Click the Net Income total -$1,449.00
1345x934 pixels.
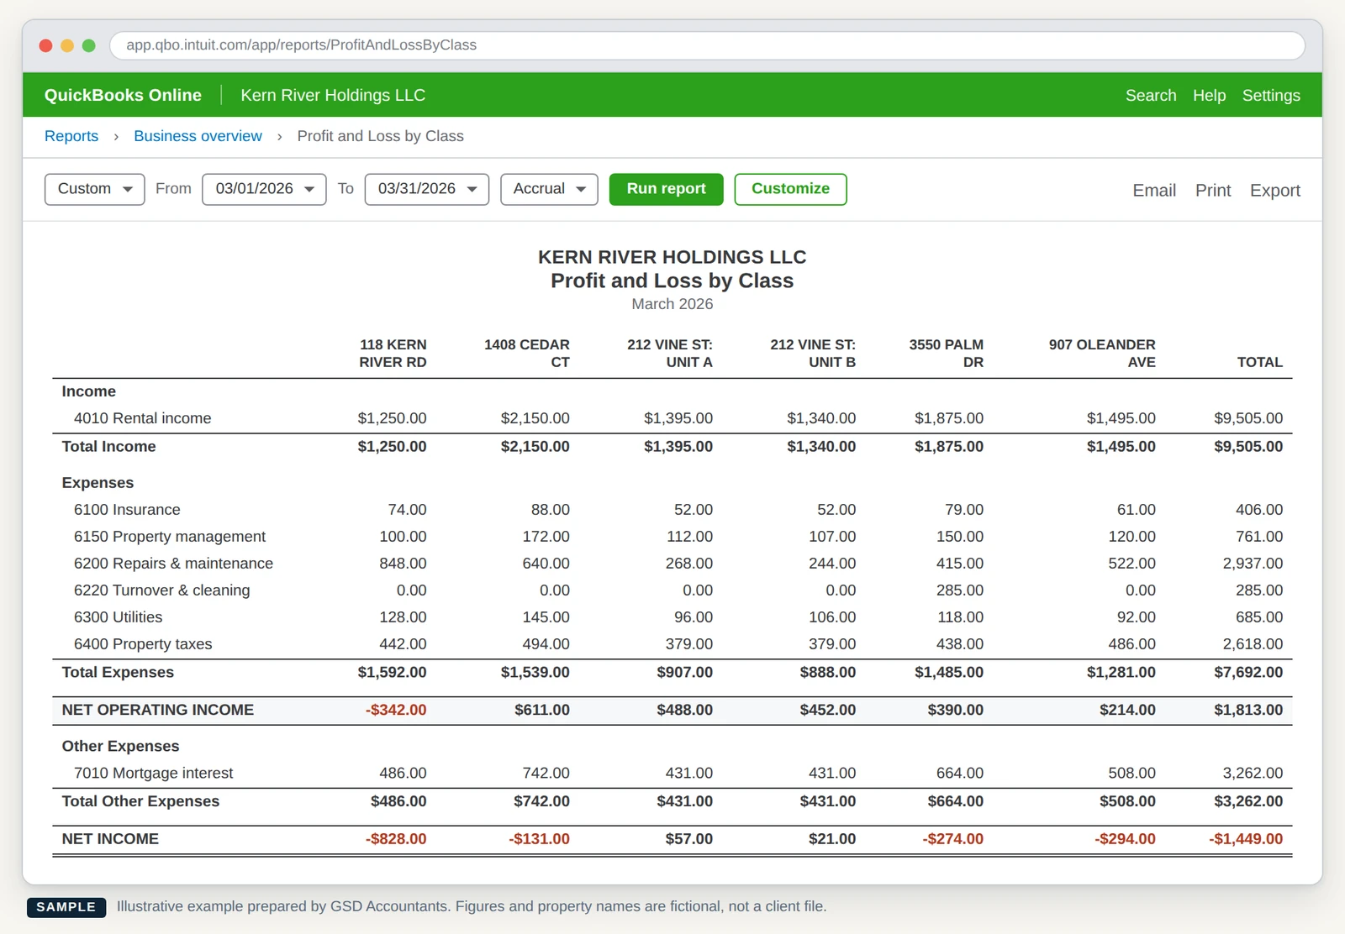pos(1246,838)
